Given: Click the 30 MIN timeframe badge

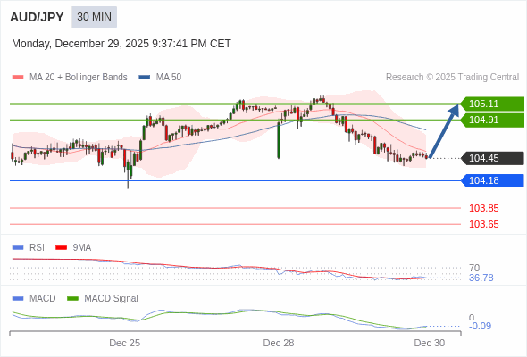Looking at the screenshot, I should click(94, 17).
